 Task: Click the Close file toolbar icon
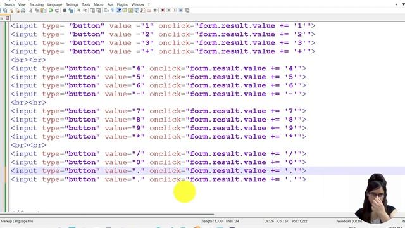pos(11,10)
